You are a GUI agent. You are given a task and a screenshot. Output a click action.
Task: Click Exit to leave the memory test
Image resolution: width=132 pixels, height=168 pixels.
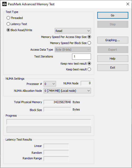tap(113, 68)
